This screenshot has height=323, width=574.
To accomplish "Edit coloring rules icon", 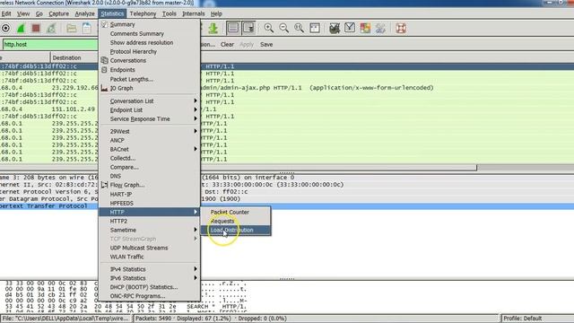I will pos(365,28).
